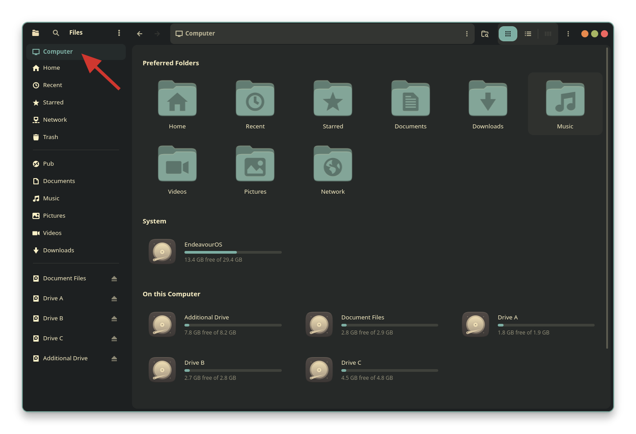Open the Videos bookmark in the sidebar
This screenshot has width=636, height=434.
coord(76,233)
